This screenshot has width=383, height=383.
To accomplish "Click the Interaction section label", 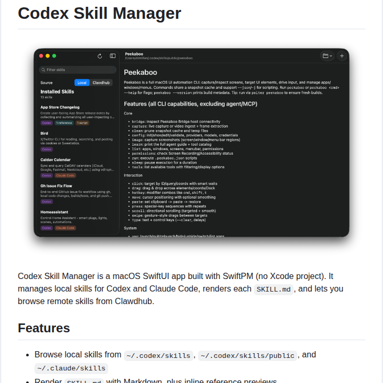I will (133, 176).
